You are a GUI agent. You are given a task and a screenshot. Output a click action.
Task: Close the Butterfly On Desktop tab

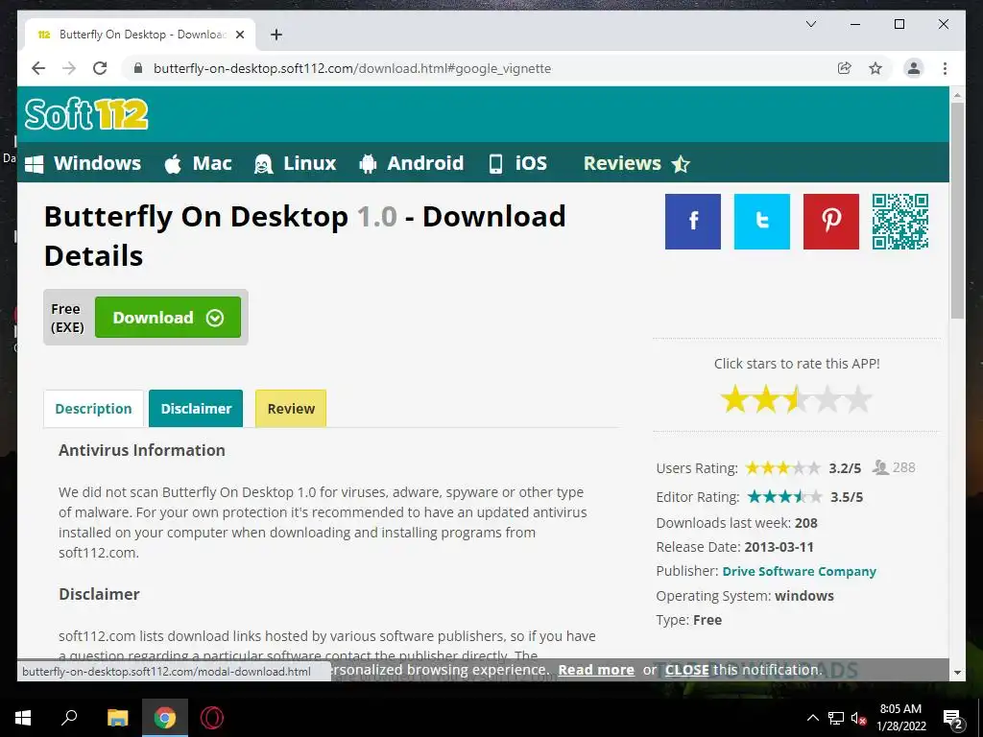[x=239, y=35]
